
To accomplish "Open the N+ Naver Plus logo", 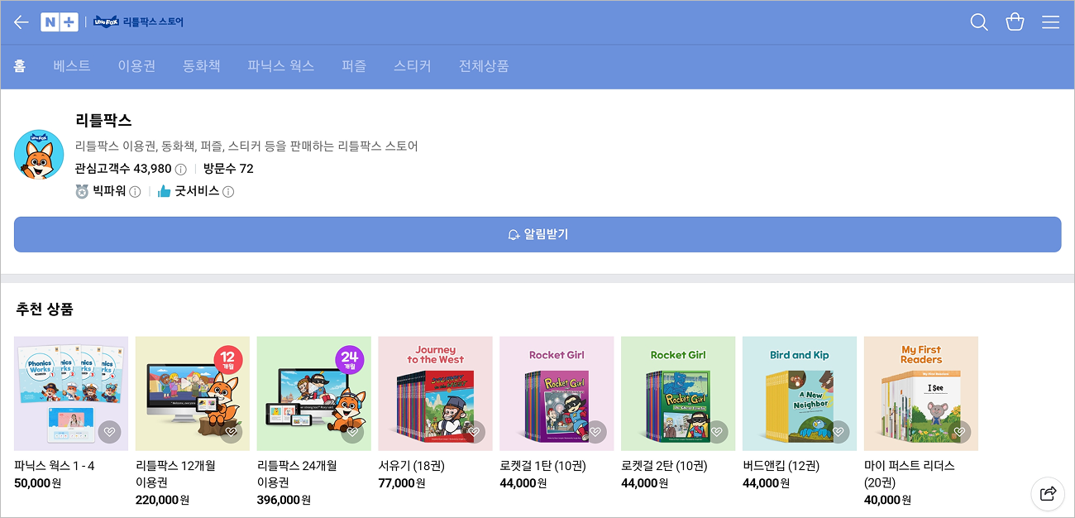I will pyautogui.click(x=60, y=22).
